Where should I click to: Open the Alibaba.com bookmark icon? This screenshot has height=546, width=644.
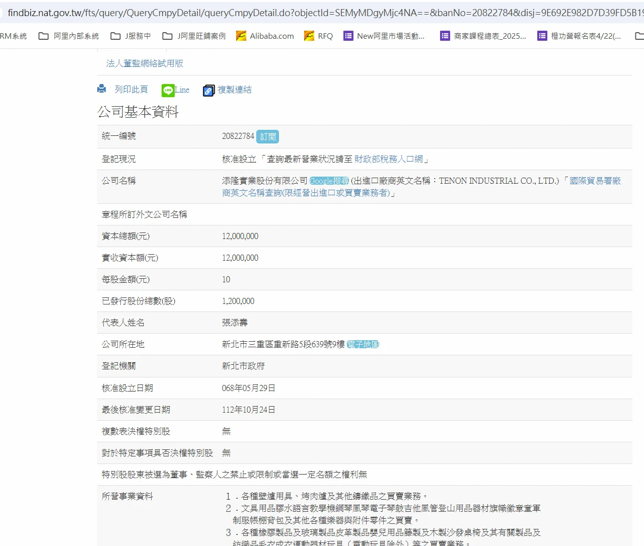241,36
